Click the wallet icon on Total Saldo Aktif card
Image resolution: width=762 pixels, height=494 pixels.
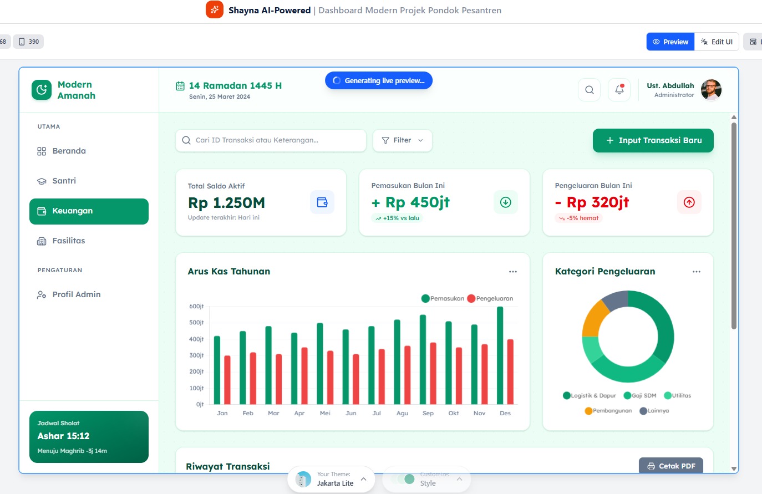coord(322,202)
